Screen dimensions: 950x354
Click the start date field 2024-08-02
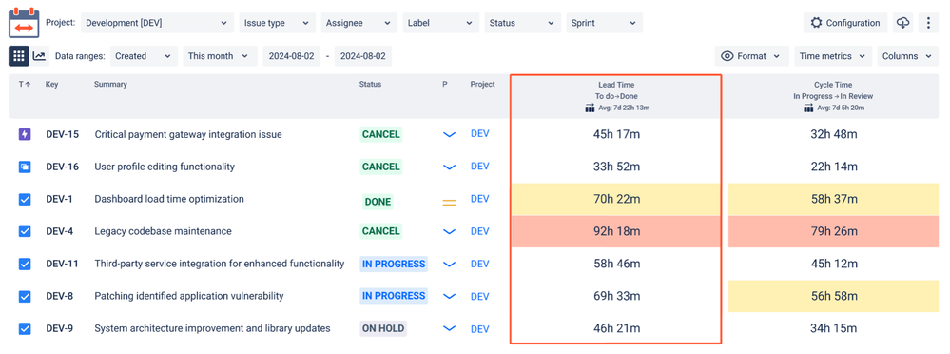(291, 56)
